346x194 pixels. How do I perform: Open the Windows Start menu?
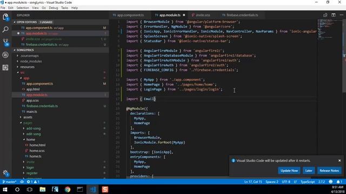(5, 189)
